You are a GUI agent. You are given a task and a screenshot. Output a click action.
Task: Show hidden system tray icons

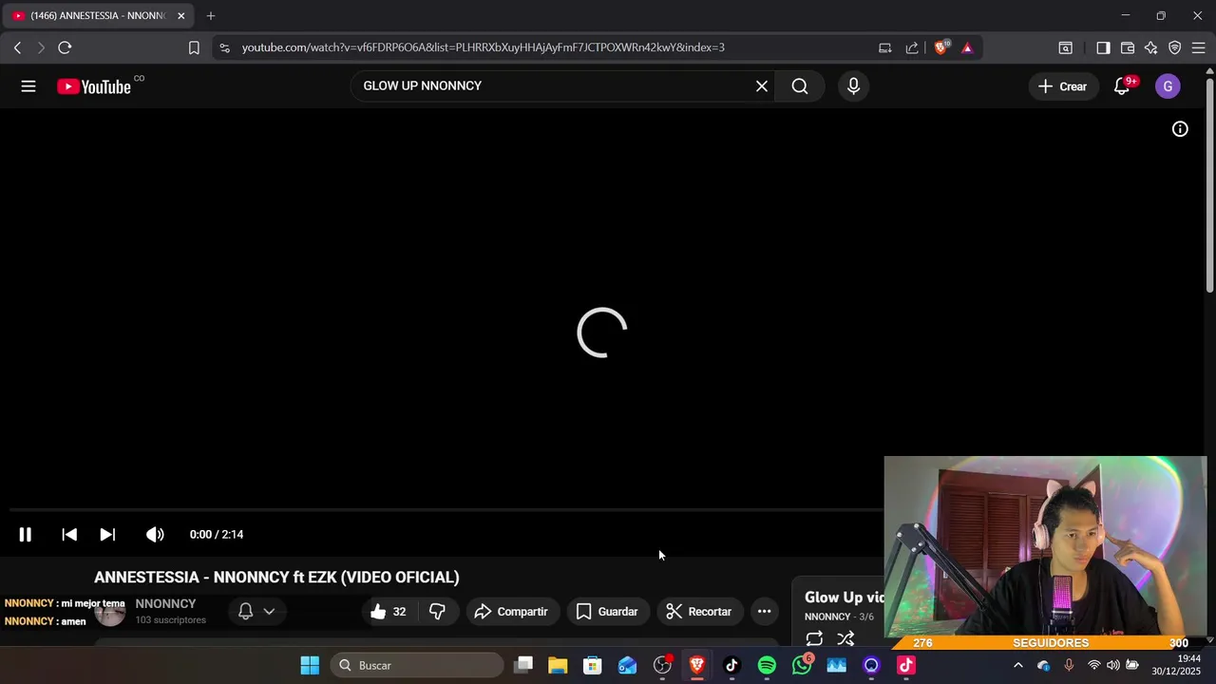coord(1018,666)
